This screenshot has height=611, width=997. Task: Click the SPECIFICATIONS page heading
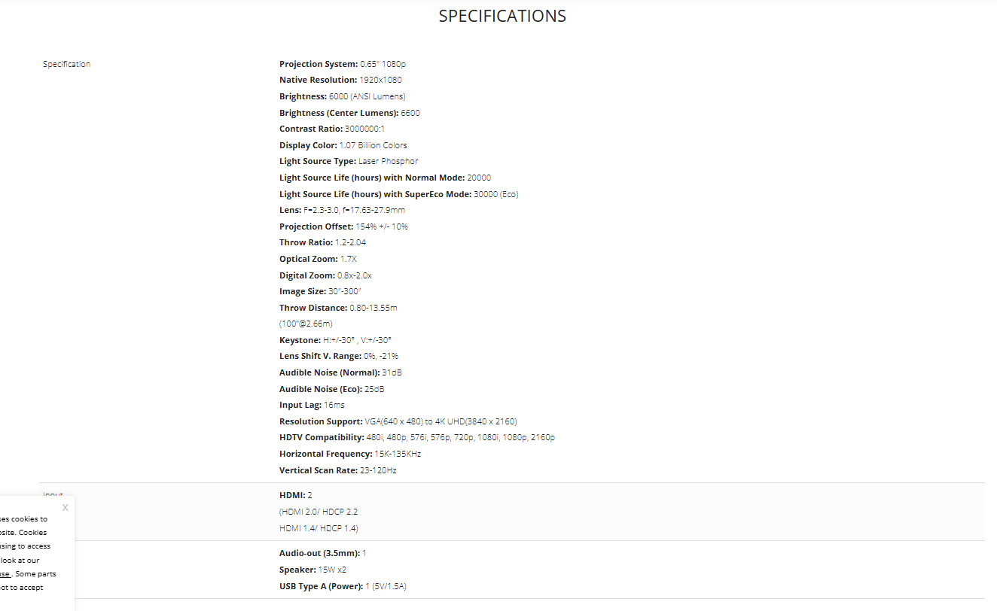[x=502, y=16]
